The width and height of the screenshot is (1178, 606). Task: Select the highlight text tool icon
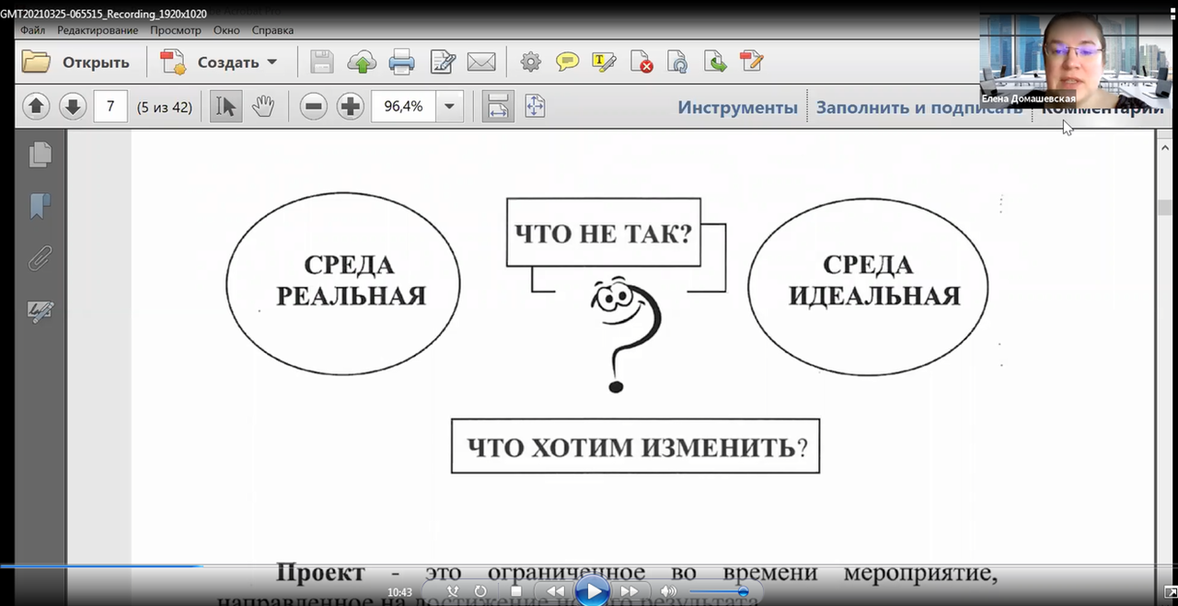click(604, 63)
